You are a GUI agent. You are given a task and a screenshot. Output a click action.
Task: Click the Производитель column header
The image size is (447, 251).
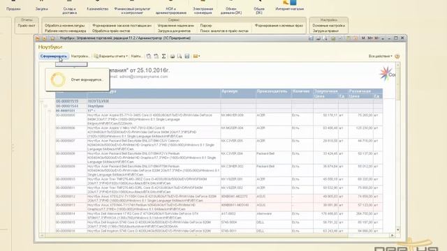point(274,93)
